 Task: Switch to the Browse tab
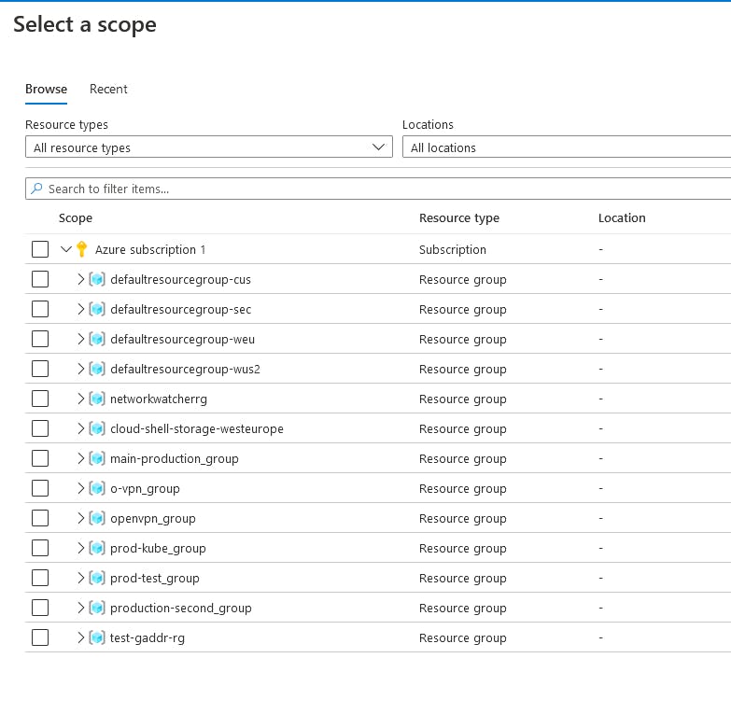[46, 89]
